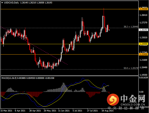Click the 18 Aug 2021 date marker
The width and height of the screenshot is (149, 113).
(x=108, y=111)
